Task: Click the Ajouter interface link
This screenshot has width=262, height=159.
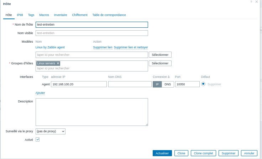Action: [x=40, y=93]
